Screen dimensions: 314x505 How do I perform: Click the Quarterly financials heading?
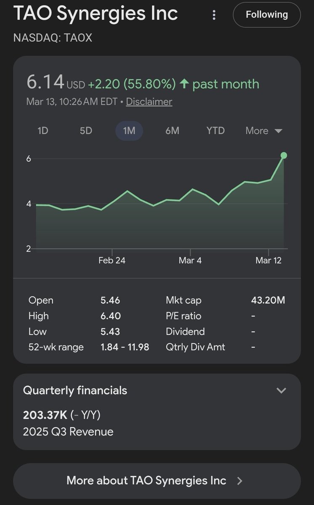coord(75,391)
